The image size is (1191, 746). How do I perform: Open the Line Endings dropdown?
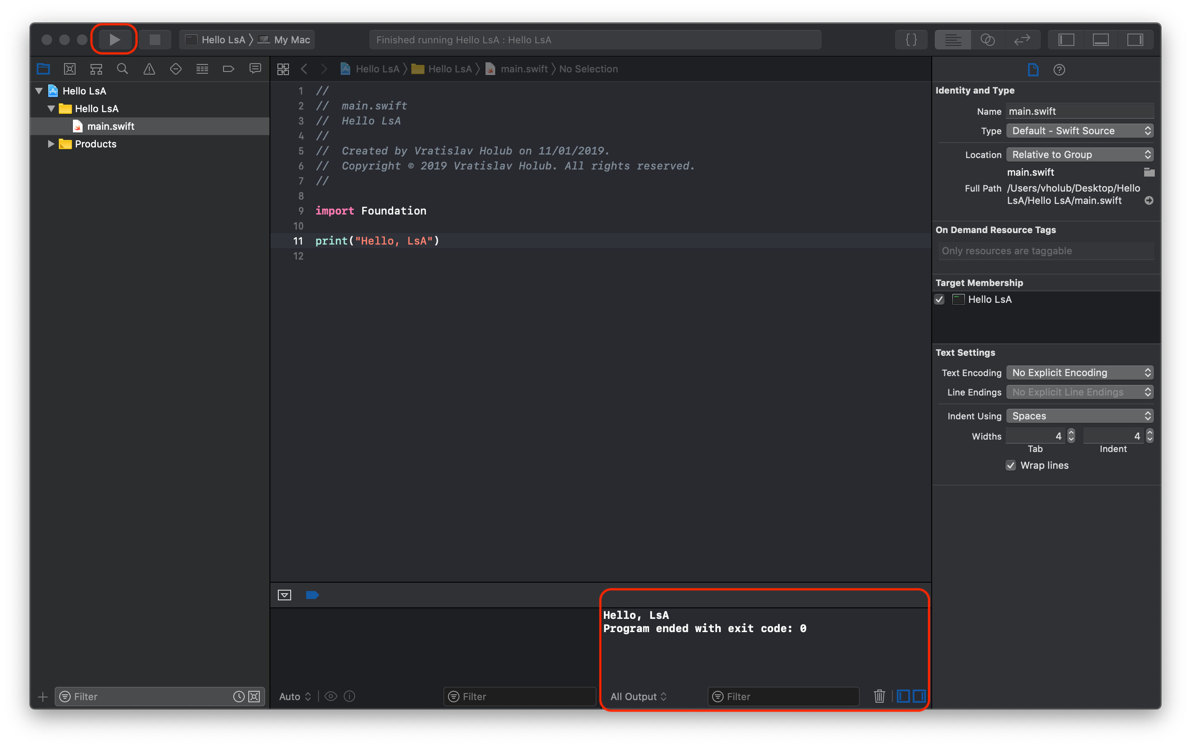tap(1080, 392)
